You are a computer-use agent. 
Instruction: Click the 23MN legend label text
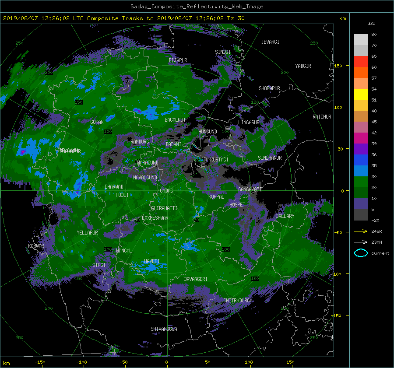(376, 242)
